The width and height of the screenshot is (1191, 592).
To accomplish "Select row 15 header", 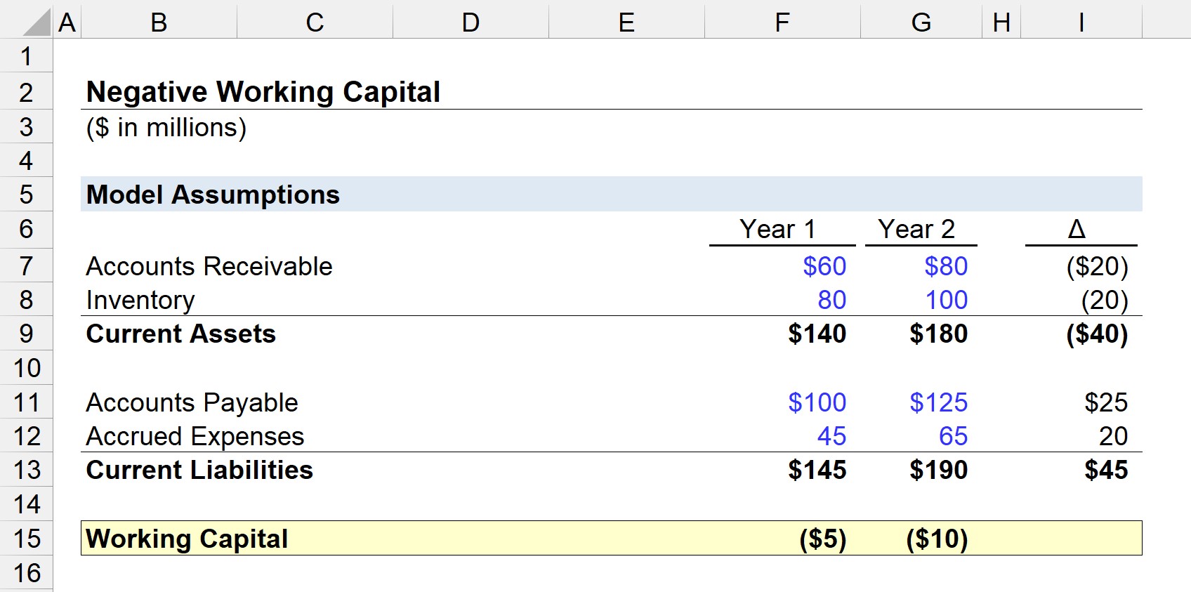I will (x=26, y=539).
